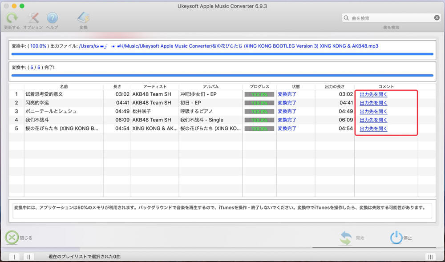This screenshot has width=445, height=262.
Task: Click the コメント column header
Action: tap(386, 86)
